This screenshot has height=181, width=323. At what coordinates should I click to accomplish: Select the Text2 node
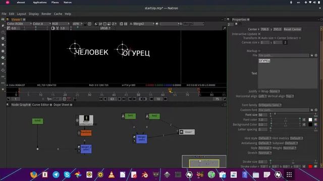point(154,116)
